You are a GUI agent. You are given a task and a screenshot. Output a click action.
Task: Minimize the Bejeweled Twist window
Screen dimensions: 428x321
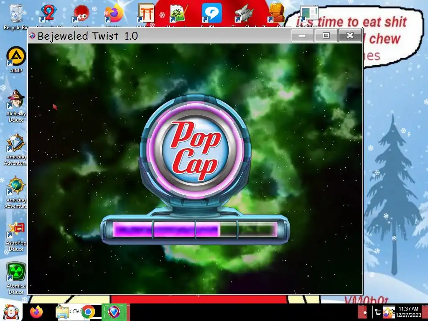pos(303,36)
